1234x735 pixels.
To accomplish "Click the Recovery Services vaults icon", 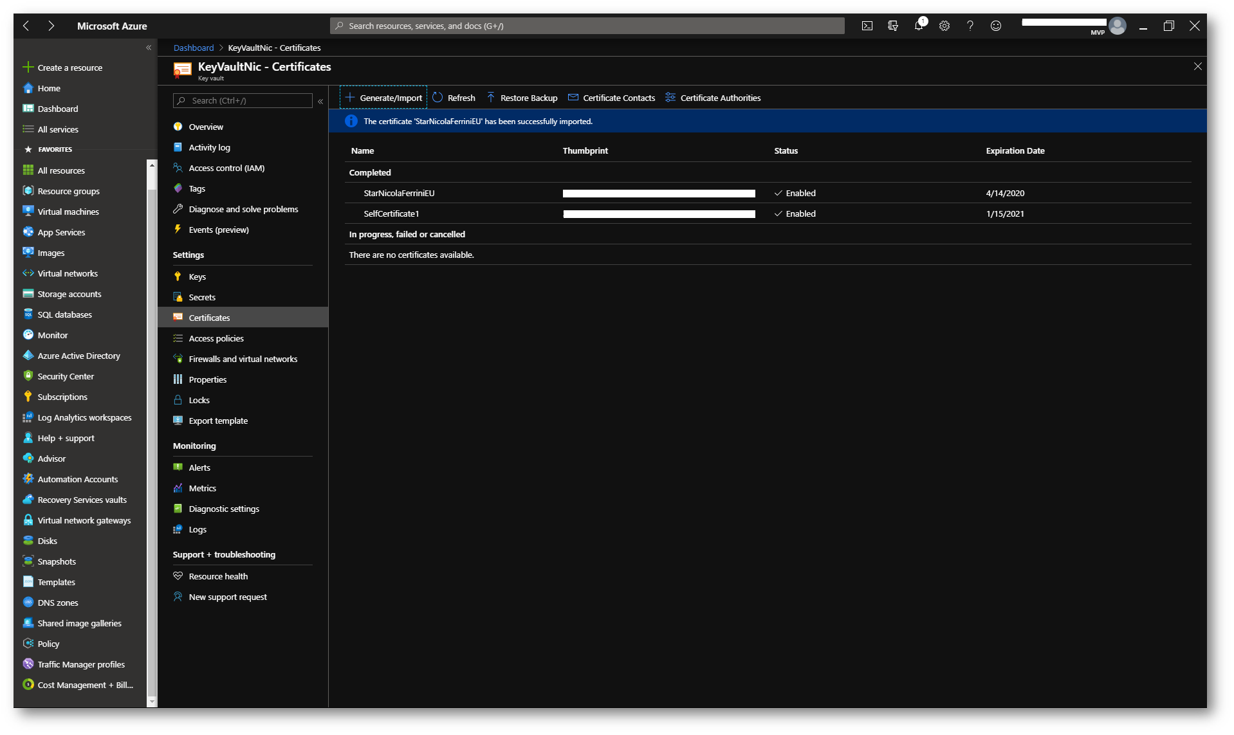I will (x=28, y=499).
